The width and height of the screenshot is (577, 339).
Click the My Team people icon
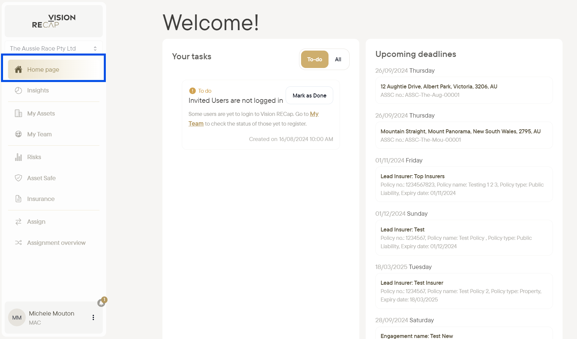(18, 134)
